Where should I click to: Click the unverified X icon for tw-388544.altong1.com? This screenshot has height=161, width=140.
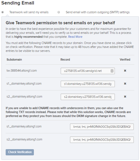125,71
